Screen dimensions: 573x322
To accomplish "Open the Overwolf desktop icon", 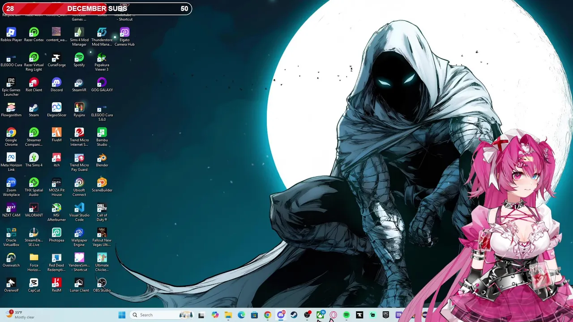I will [x=11, y=285].
